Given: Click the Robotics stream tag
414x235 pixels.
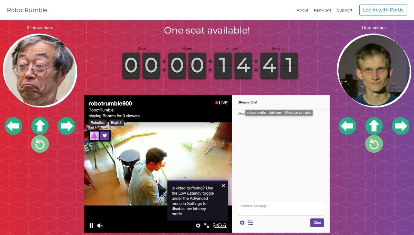Looking at the screenshot, I should [x=98, y=123].
